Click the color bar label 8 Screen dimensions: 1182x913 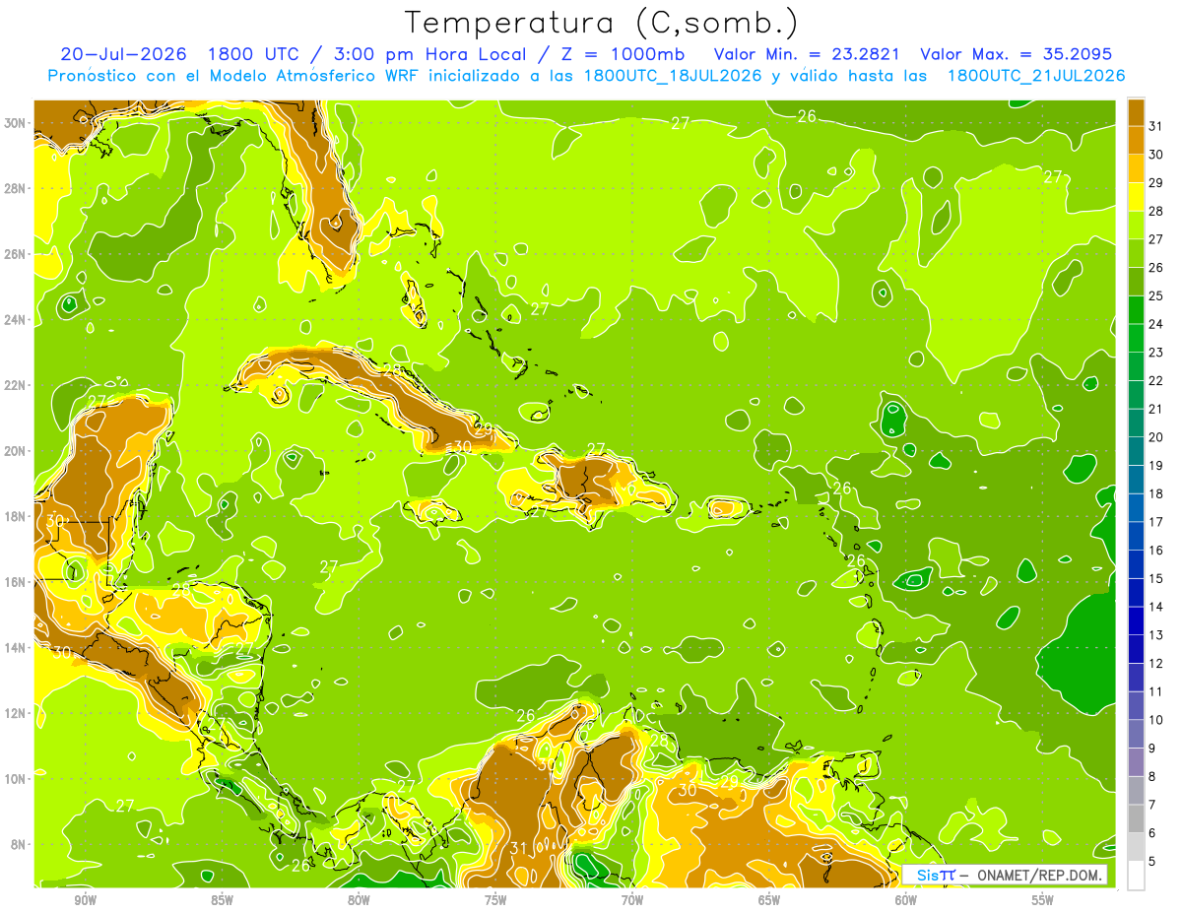pyautogui.click(x=1152, y=776)
